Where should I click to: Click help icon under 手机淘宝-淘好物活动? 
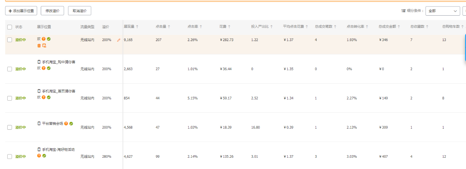[39, 156]
